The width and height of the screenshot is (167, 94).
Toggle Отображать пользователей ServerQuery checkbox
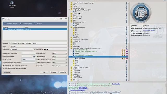click(3, 66)
